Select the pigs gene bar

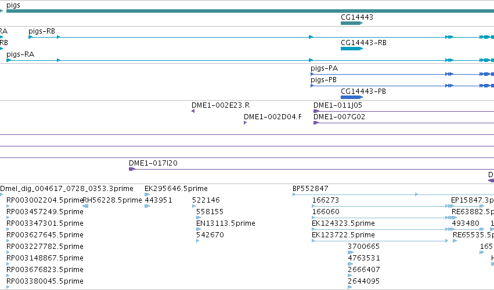tap(250, 11)
